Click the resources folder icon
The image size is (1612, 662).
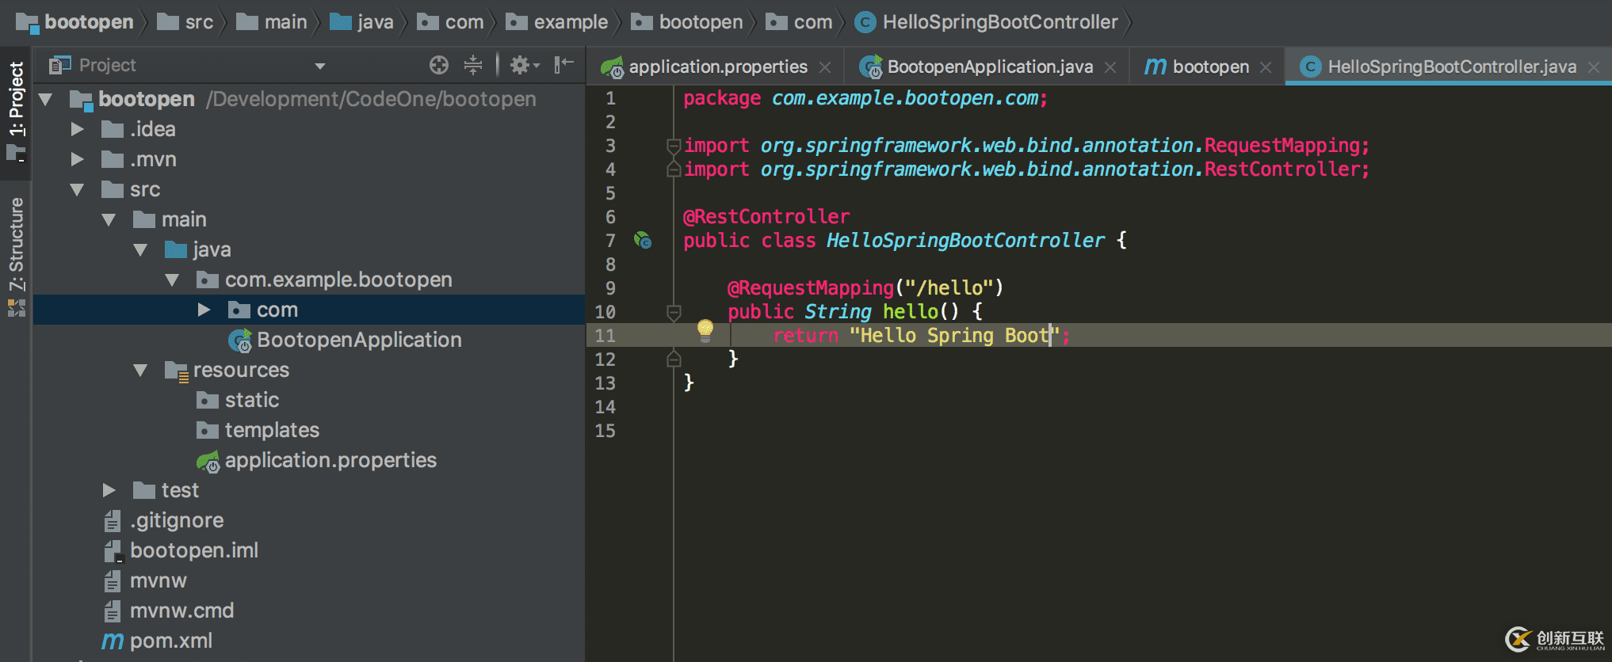point(176,371)
